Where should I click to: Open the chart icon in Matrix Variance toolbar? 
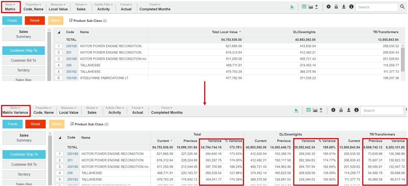(x=315, y=110)
